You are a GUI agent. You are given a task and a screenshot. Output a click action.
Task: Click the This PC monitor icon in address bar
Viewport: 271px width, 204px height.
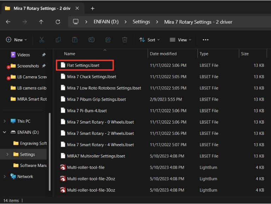(76, 22)
